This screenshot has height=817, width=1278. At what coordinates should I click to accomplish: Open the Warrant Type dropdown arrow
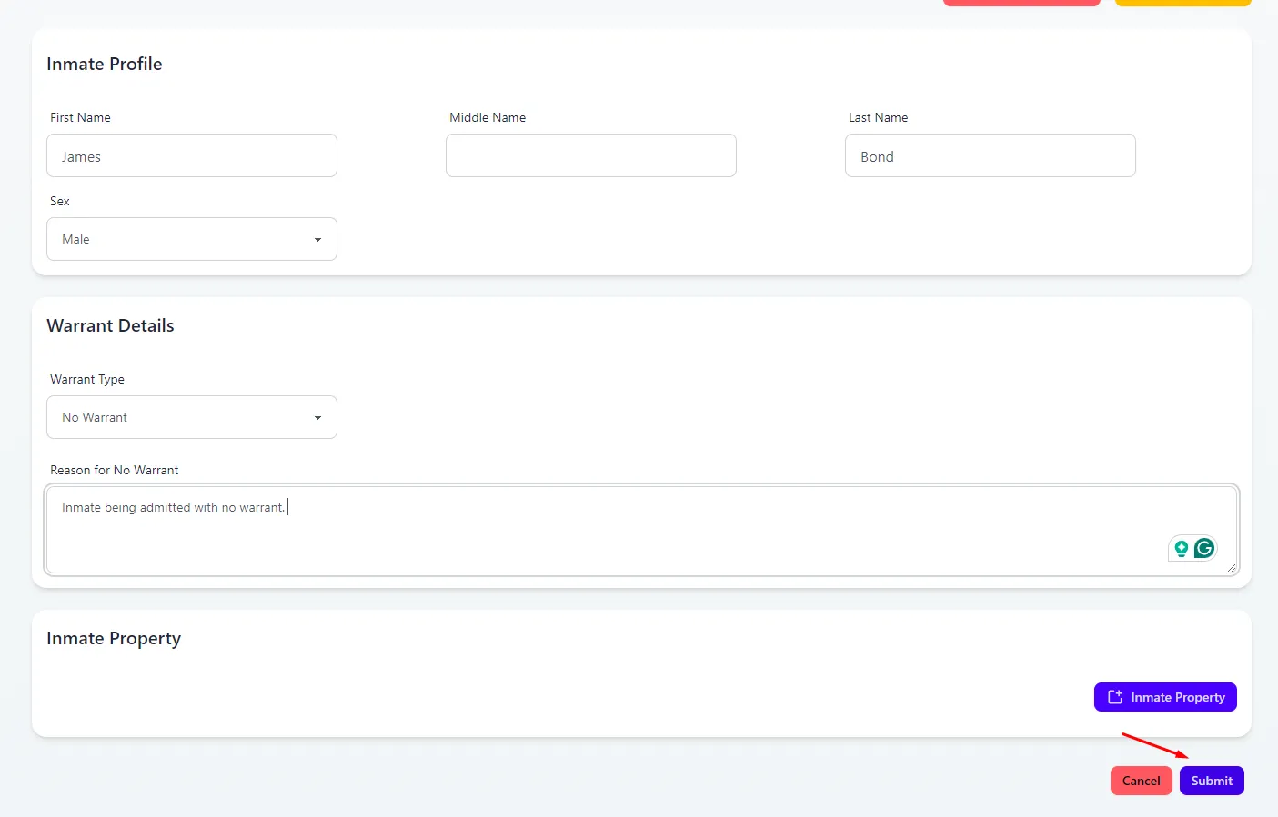317,418
